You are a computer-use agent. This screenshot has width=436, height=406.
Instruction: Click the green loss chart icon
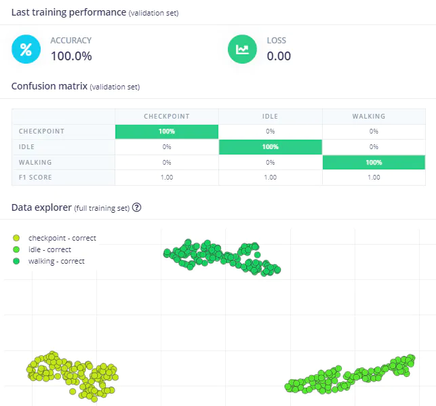click(242, 49)
